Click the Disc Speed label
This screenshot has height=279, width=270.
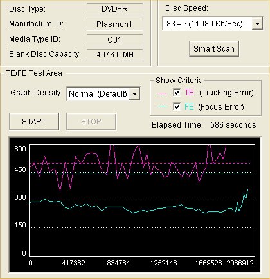(186, 8)
